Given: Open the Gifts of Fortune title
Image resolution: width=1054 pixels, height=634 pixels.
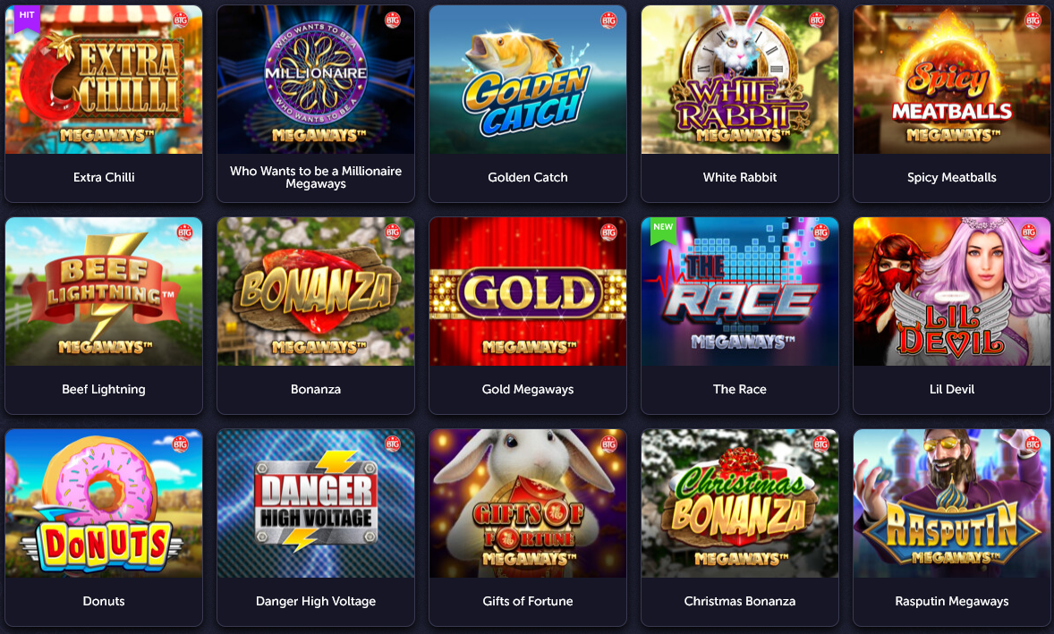Looking at the screenshot, I should [x=528, y=601].
